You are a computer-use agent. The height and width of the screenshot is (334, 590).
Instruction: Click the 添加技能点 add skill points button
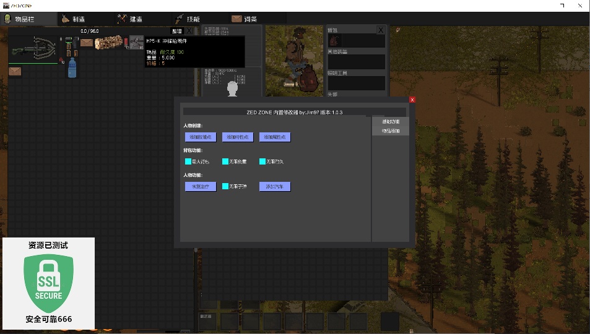coord(201,137)
